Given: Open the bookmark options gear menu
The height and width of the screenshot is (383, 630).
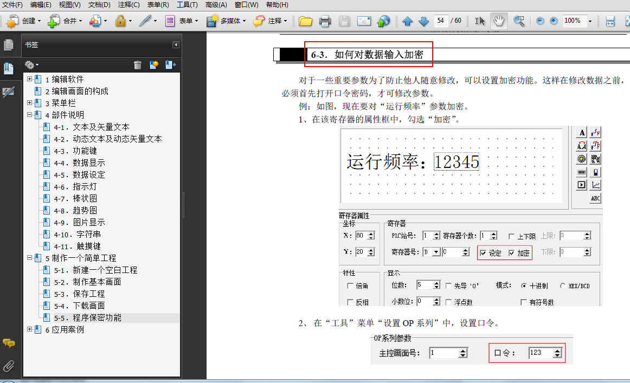Looking at the screenshot, I should pos(31,65).
